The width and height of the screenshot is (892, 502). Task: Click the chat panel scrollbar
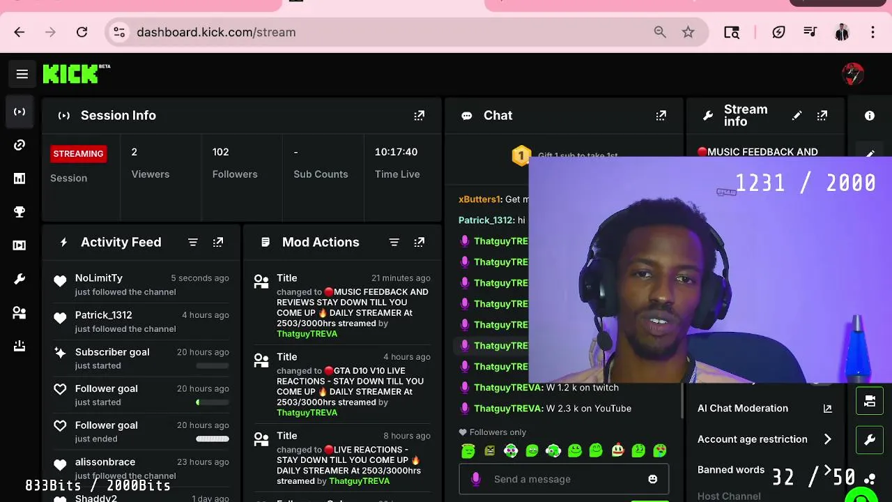682,401
